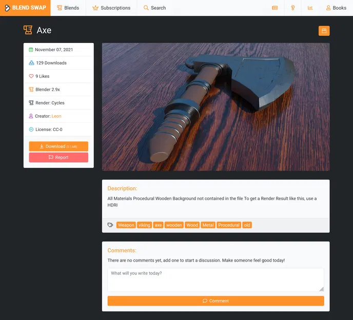Viewport: 353px width, 320px height.
Task: Select the Metal tag
Action: coord(208,225)
